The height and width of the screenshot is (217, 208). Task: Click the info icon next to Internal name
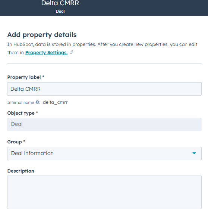[37, 102]
